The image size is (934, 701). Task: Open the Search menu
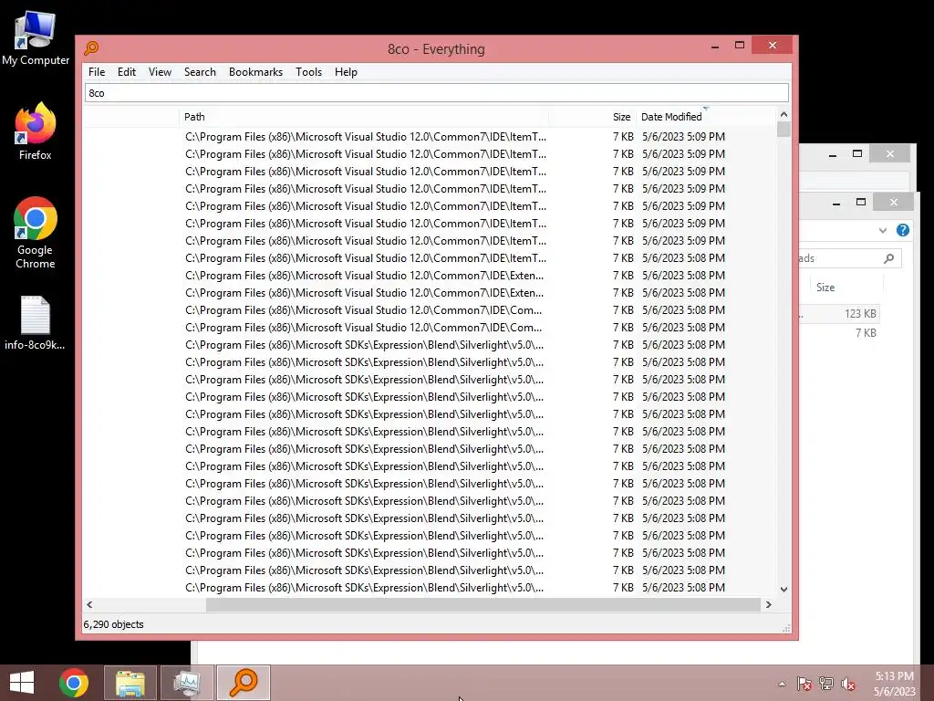(x=200, y=71)
